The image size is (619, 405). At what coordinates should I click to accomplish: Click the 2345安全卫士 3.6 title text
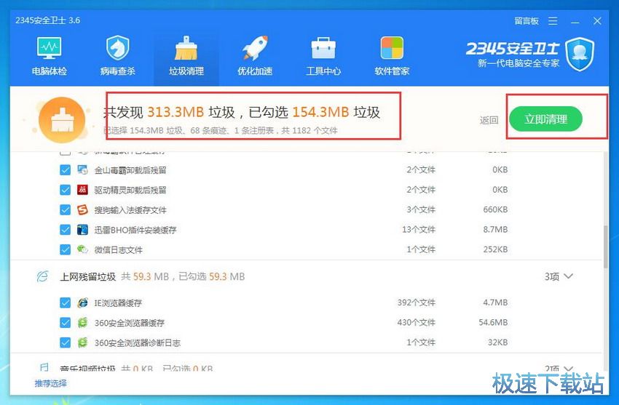48,20
